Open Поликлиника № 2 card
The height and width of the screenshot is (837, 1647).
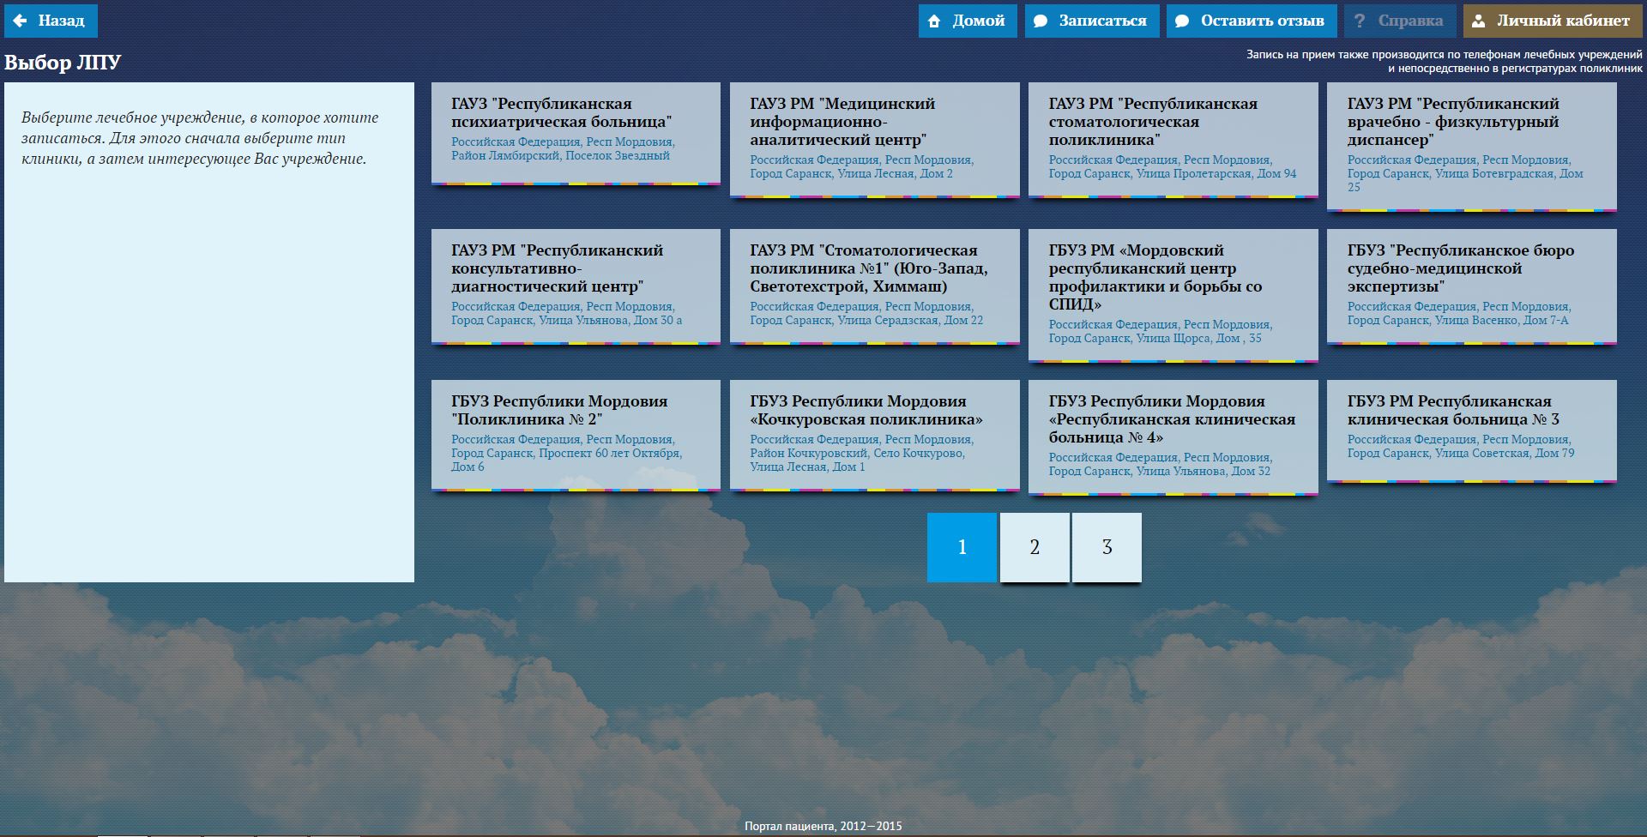pos(576,436)
